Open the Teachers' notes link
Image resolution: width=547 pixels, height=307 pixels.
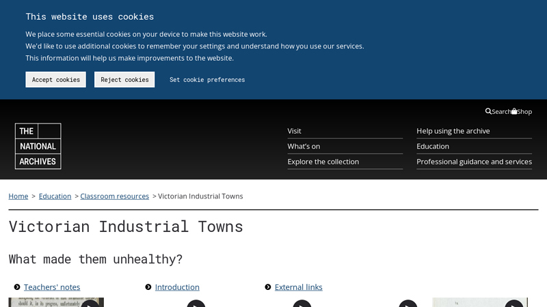[x=52, y=287]
